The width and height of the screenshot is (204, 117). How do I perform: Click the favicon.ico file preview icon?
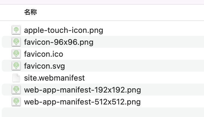tap(16, 54)
